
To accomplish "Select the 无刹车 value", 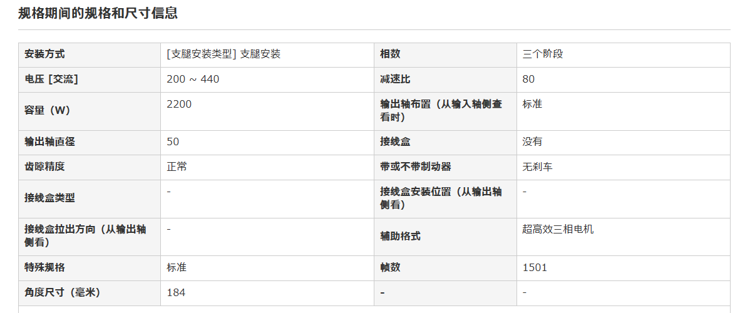I will tap(538, 167).
